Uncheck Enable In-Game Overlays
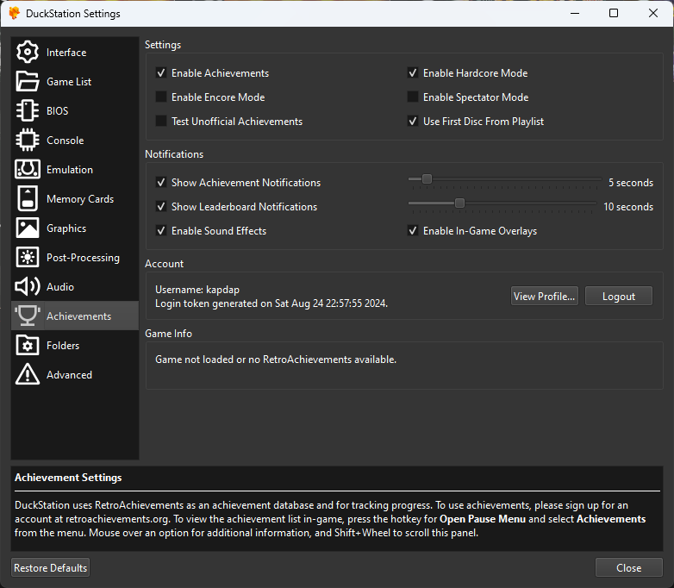Screen dimensions: 674x588 tap(413, 230)
